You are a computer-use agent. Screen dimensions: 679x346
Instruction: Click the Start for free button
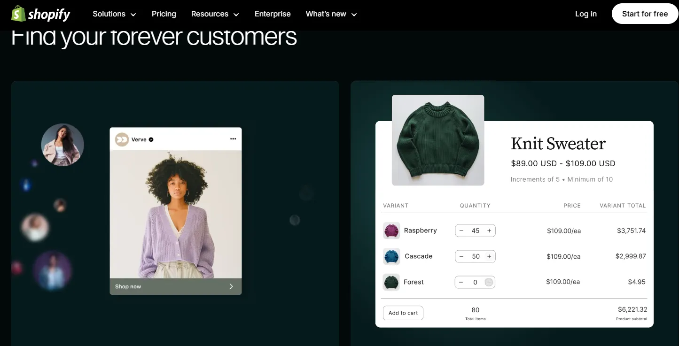(645, 14)
